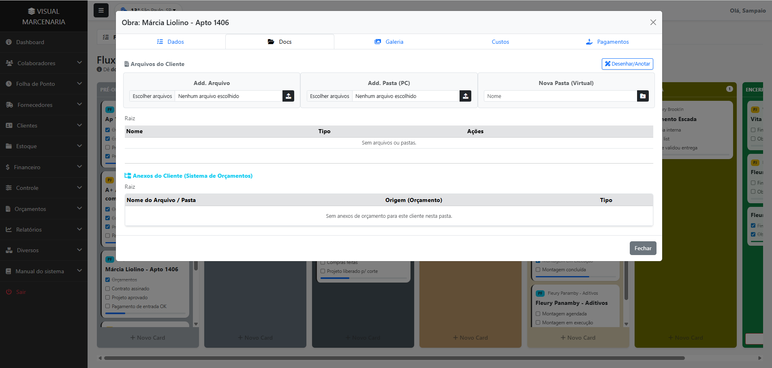Expand the Controle sidebar menu

coord(79,187)
